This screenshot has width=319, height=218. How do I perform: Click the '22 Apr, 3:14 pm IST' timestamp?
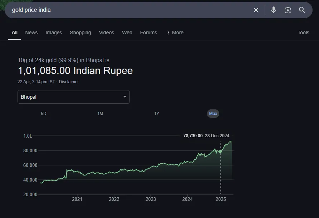click(36, 82)
